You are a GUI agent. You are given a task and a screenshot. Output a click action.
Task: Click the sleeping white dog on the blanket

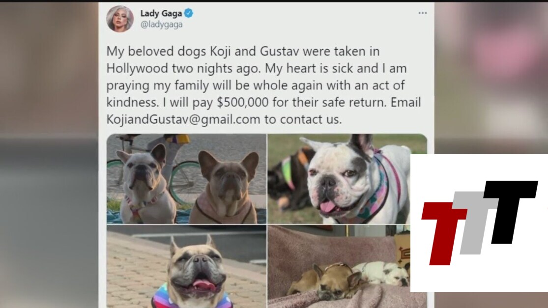[382, 272]
